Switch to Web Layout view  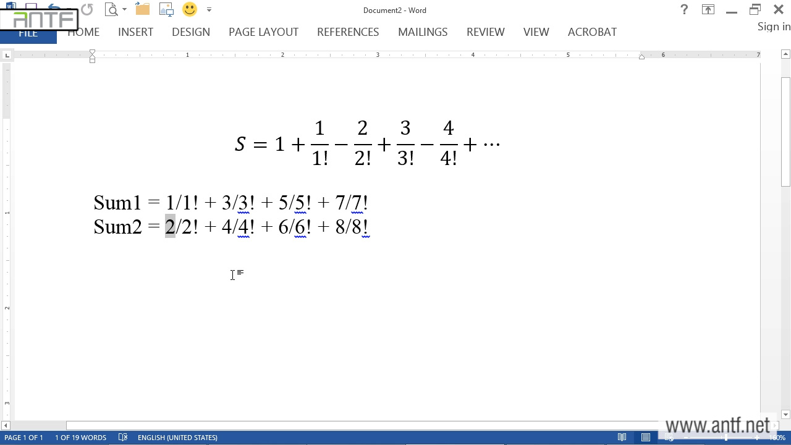(669, 438)
